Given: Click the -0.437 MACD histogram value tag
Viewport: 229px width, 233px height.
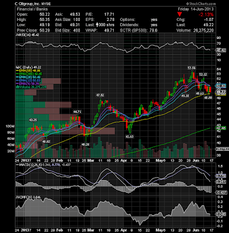Looking at the screenshot, I should pyautogui.click(x=221, y=192).
